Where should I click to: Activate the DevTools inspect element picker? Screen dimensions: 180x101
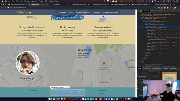point(138,11)
